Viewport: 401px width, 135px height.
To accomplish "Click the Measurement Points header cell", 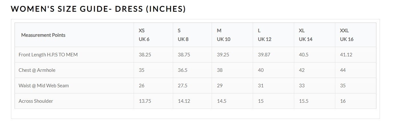I will pyautogui.click(x=43, y=35).
